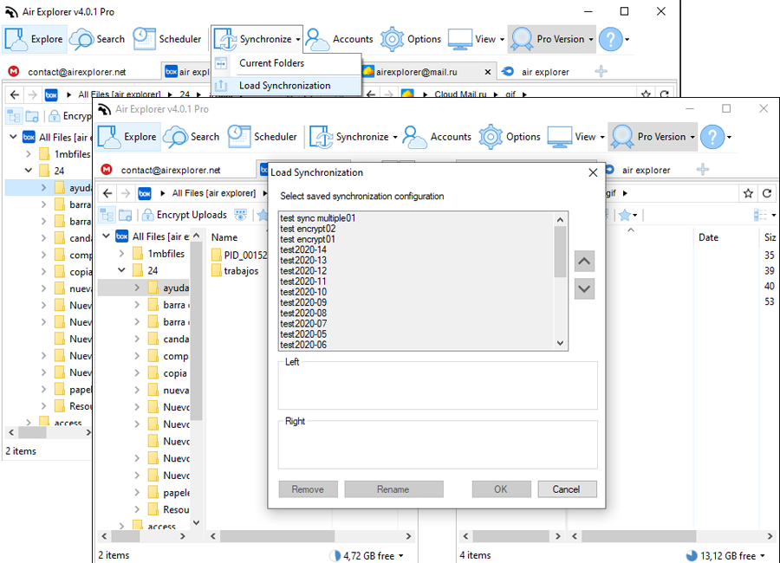Collapse folder 24 in the back window tree
Viewport: 780px width, 563px height.
29,170
